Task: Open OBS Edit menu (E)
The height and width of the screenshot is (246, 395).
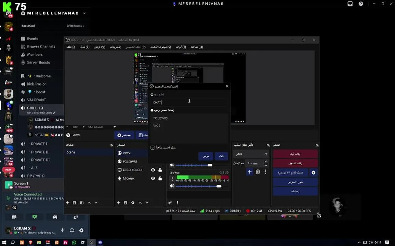Action: pyautogui.click(x=85, y=47)
